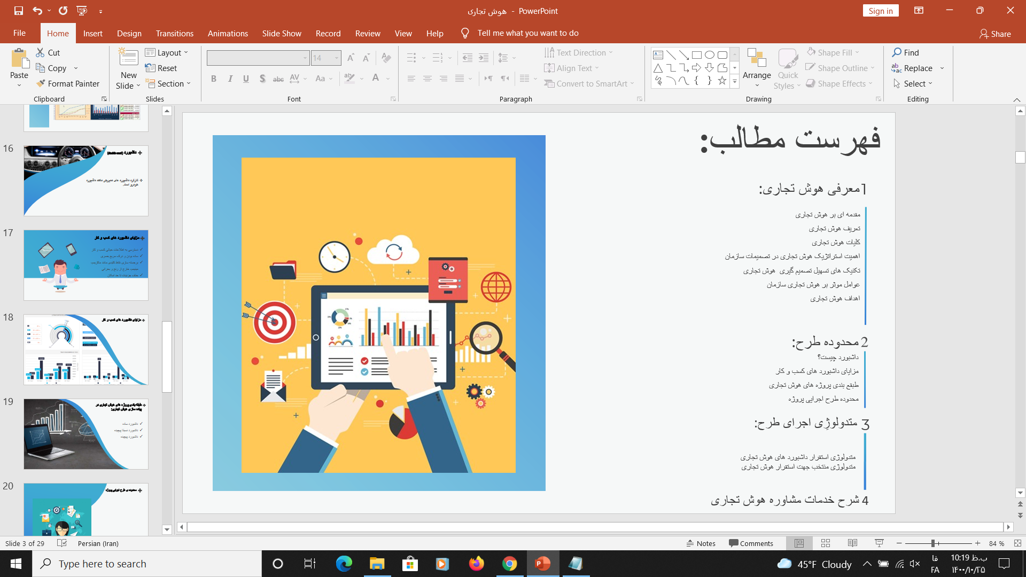Viewport: 1026px width, 577px height.
Task: Open Quick Styles gallery
Action: click(788, 68)
